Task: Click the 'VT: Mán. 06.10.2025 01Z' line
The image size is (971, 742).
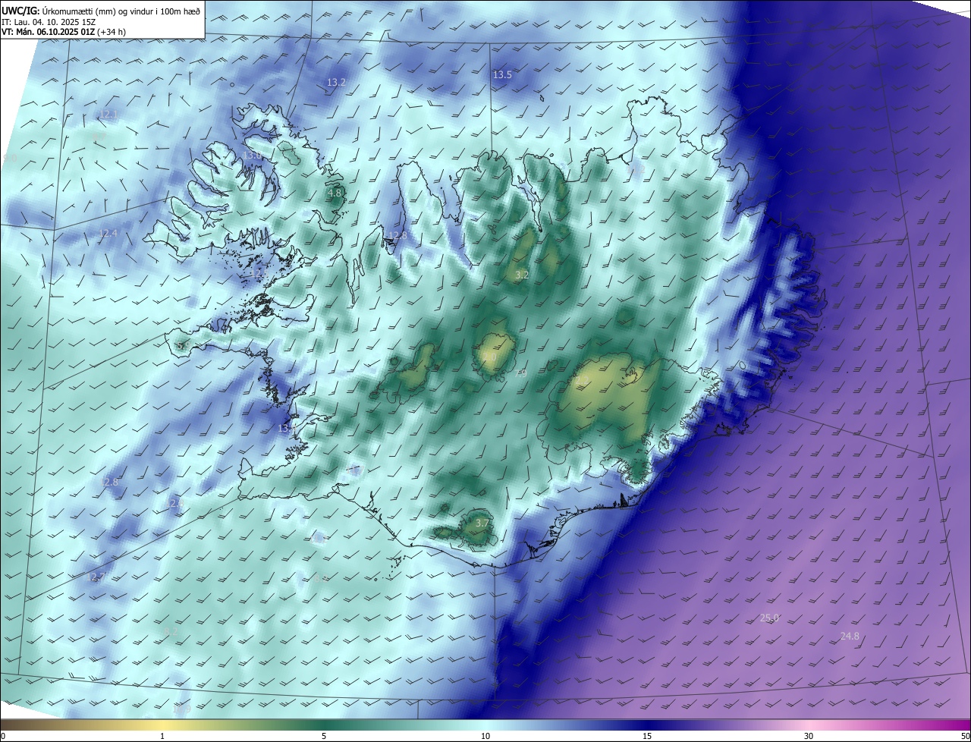Action: (x=49, y=32)
